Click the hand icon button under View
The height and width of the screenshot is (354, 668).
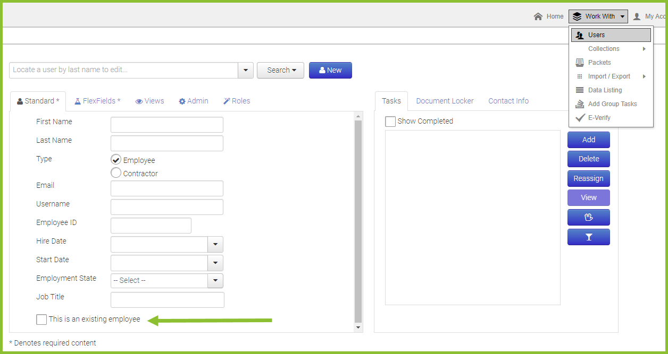(589, 218)
